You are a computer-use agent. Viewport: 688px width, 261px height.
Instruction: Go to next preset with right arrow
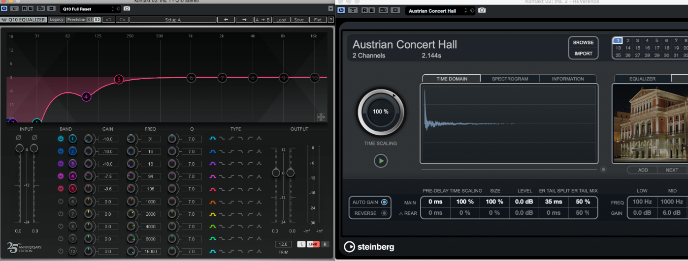pyautogui.click(x=244, y=20)
